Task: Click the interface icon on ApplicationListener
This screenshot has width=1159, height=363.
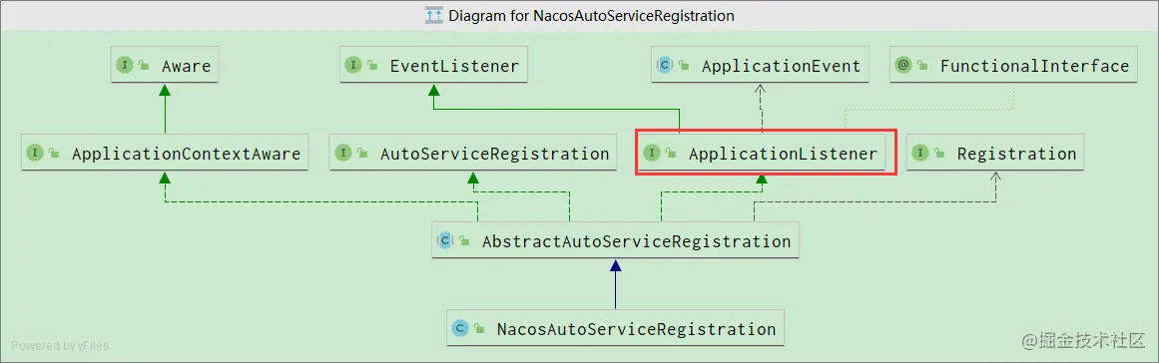Action: click(x=652, y=153)
